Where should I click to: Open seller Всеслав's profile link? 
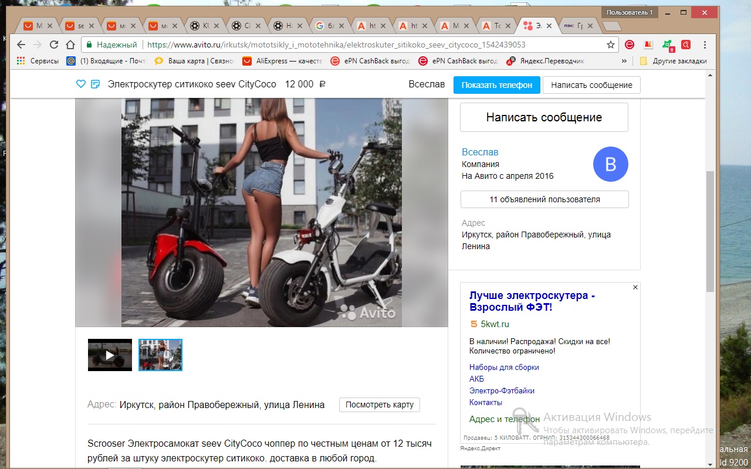[x=479, y=152]
